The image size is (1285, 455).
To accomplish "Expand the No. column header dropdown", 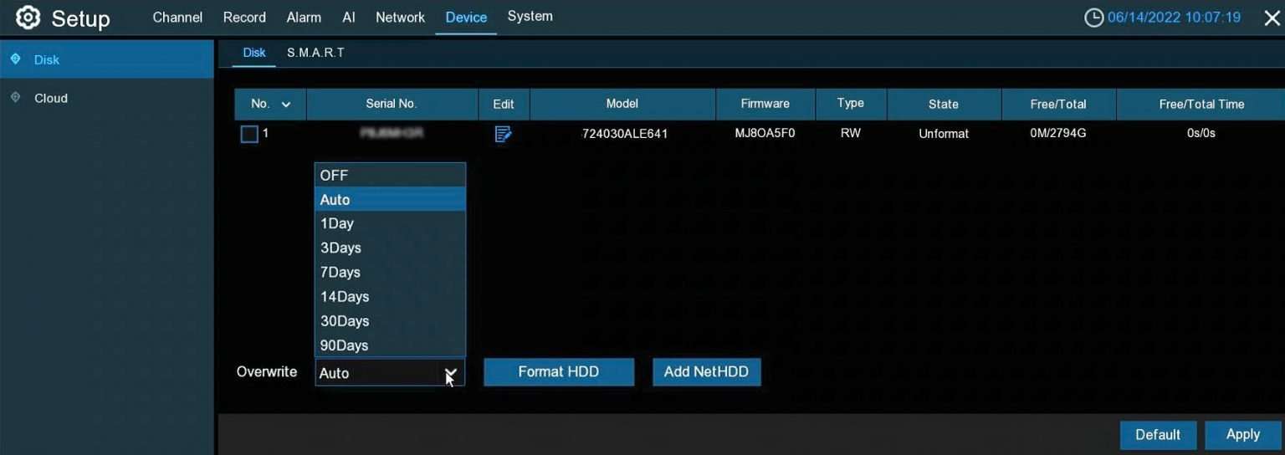I will [286, 105].
